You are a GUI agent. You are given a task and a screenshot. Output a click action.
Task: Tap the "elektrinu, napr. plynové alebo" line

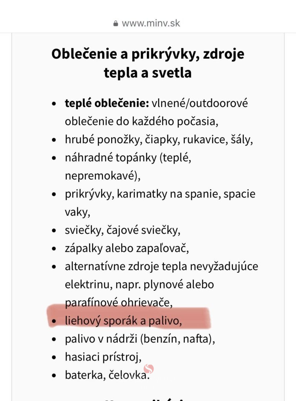(139, 285)
